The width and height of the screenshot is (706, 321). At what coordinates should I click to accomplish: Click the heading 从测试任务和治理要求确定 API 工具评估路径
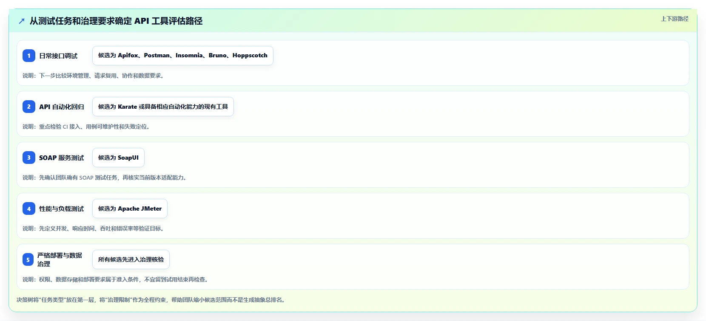click(116, 21)
